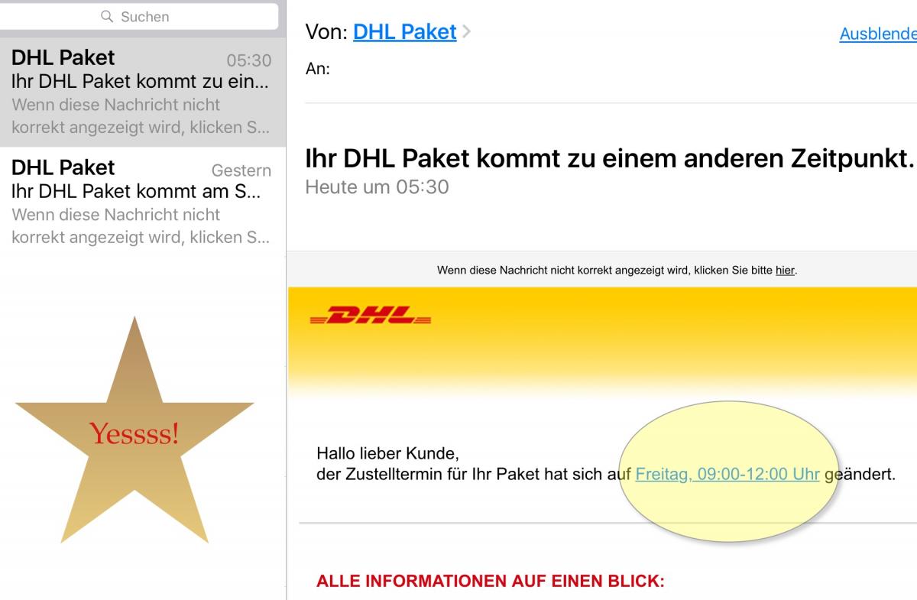Screen dimensions: 917x600
Task: Click ALLE INFORMATIONEN AUF EINEN BLICK heading
Action: tap(491, 581)
